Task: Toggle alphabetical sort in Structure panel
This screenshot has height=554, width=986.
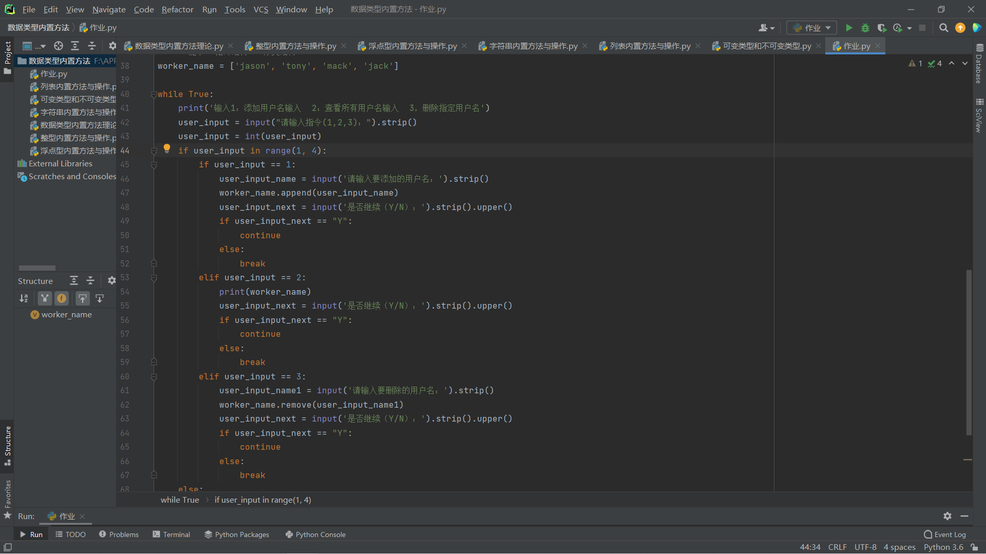Action: 24,298
